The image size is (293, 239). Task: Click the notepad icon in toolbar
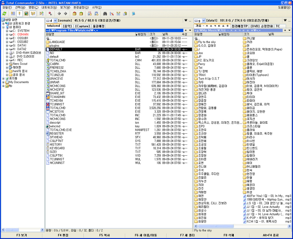click(x=134, y=13)
